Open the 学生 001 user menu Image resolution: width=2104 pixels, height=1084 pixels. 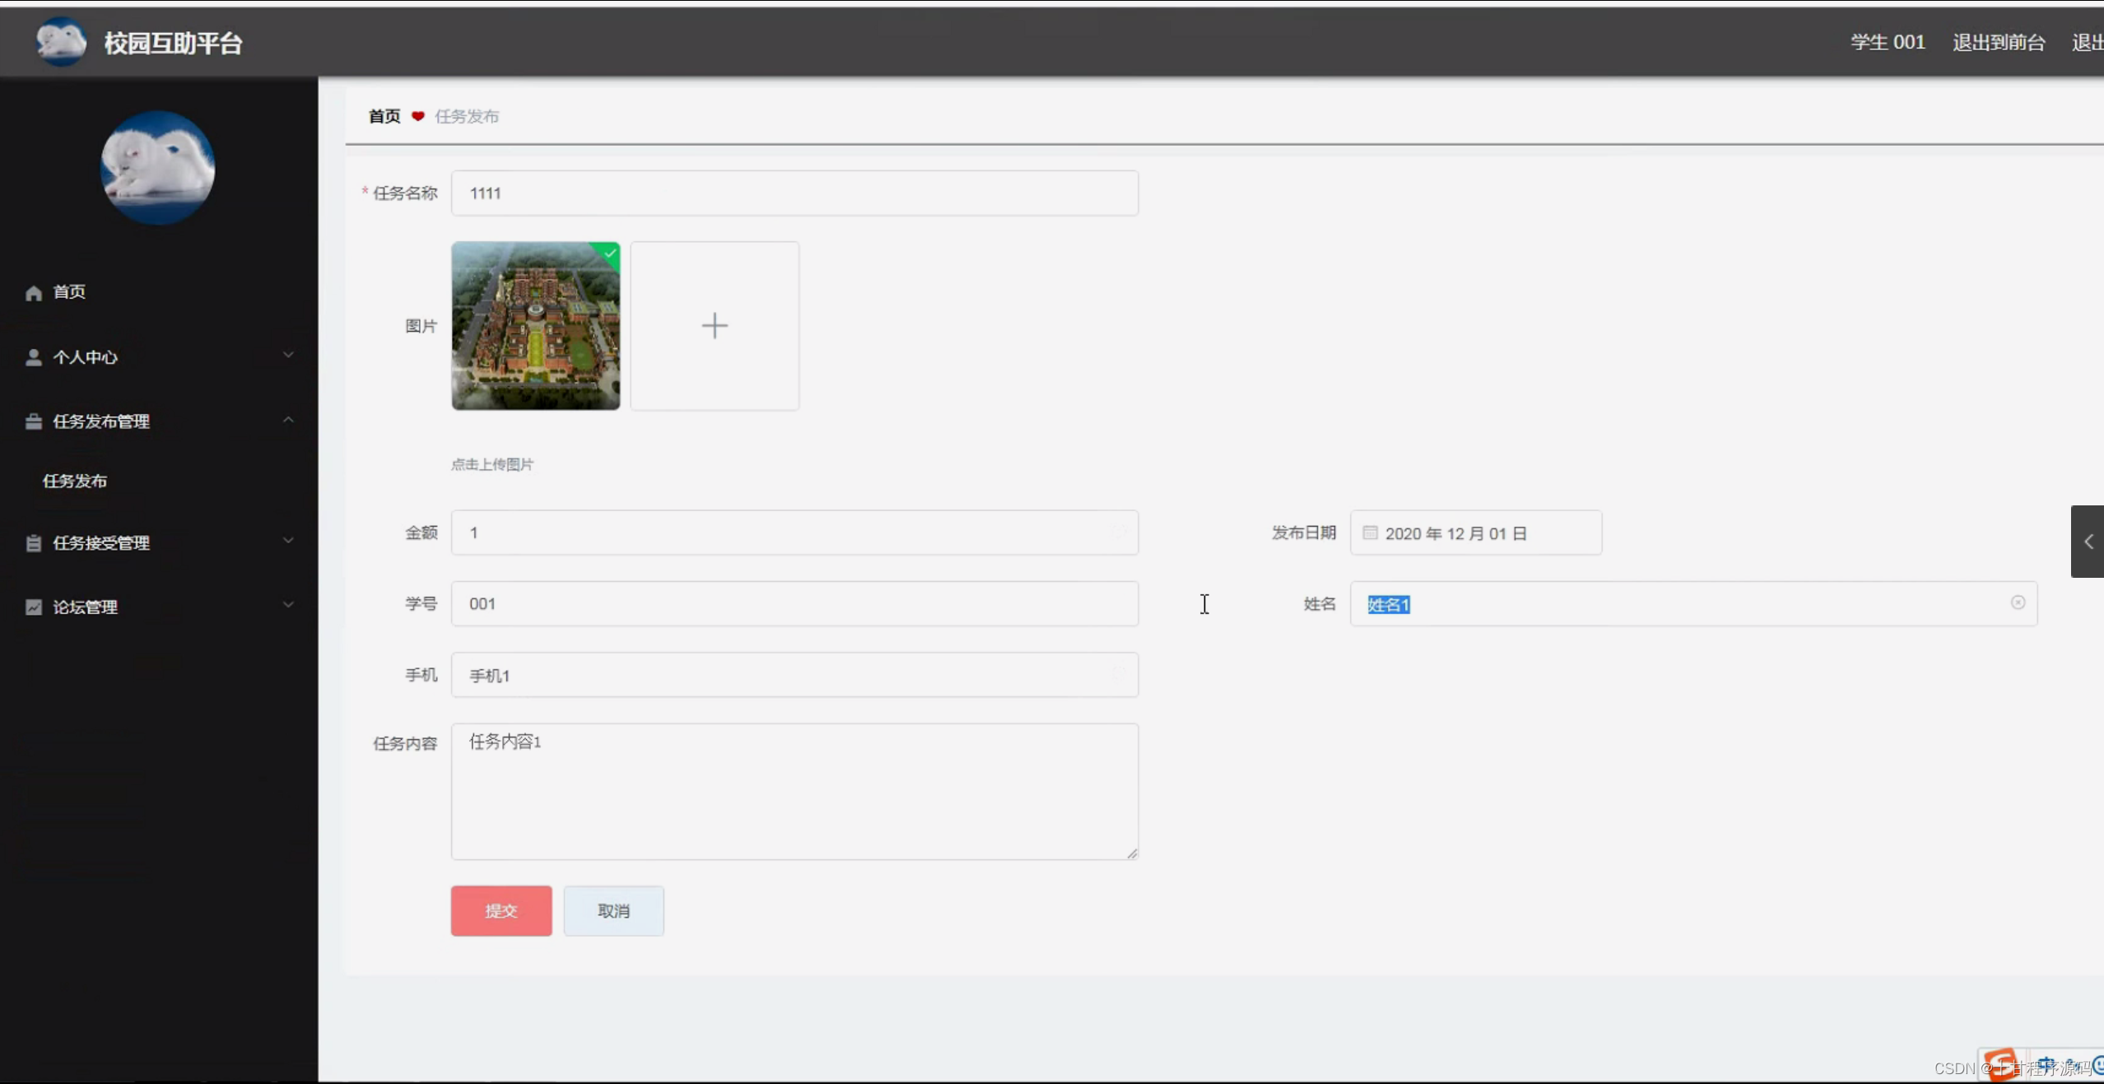pos(1888,41)
